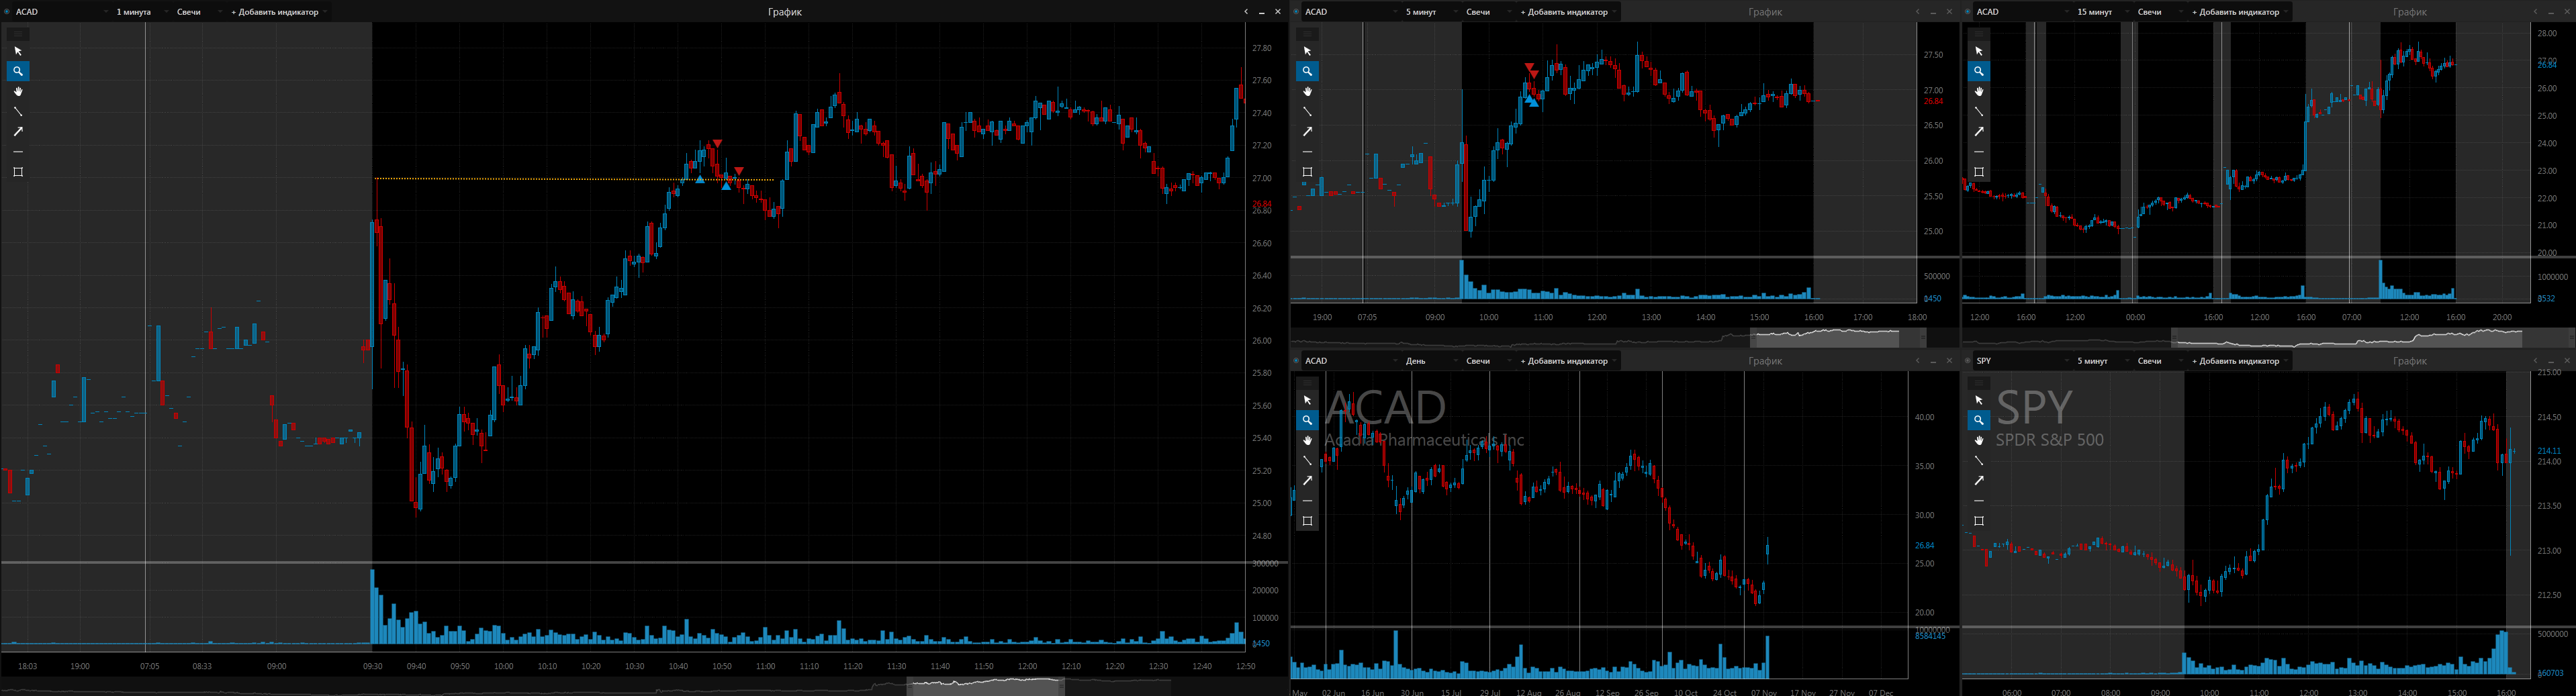Choose the hand pan tool on the День chart
Image resolution: width=2576 pixels, height=696 pixels.
(x=1307, y=440)
